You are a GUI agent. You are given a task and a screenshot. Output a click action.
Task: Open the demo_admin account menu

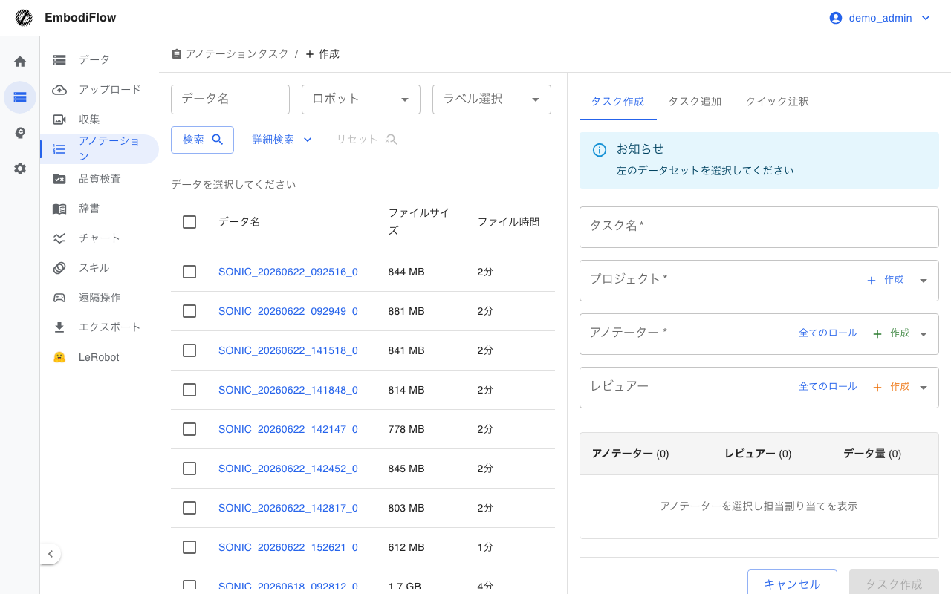(x=880, y=18)
